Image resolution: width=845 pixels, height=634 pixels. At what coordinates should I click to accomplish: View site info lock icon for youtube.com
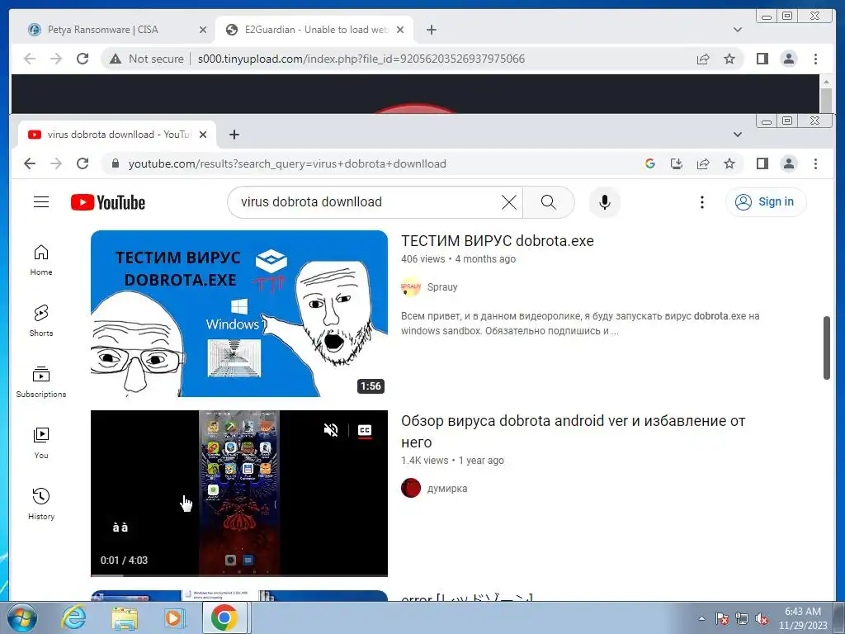click(x=115, y=163)
